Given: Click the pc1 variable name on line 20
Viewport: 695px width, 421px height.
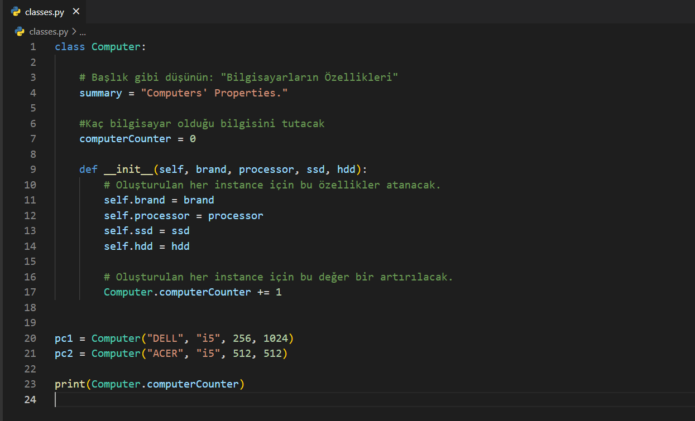Looking at the screenshot, I should [64, 338].
